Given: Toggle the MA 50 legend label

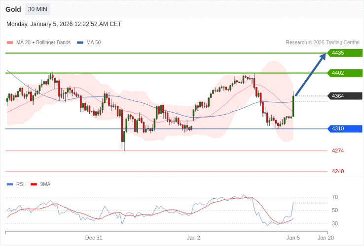Looking at the screenshot, I should [x=93, y=43].
